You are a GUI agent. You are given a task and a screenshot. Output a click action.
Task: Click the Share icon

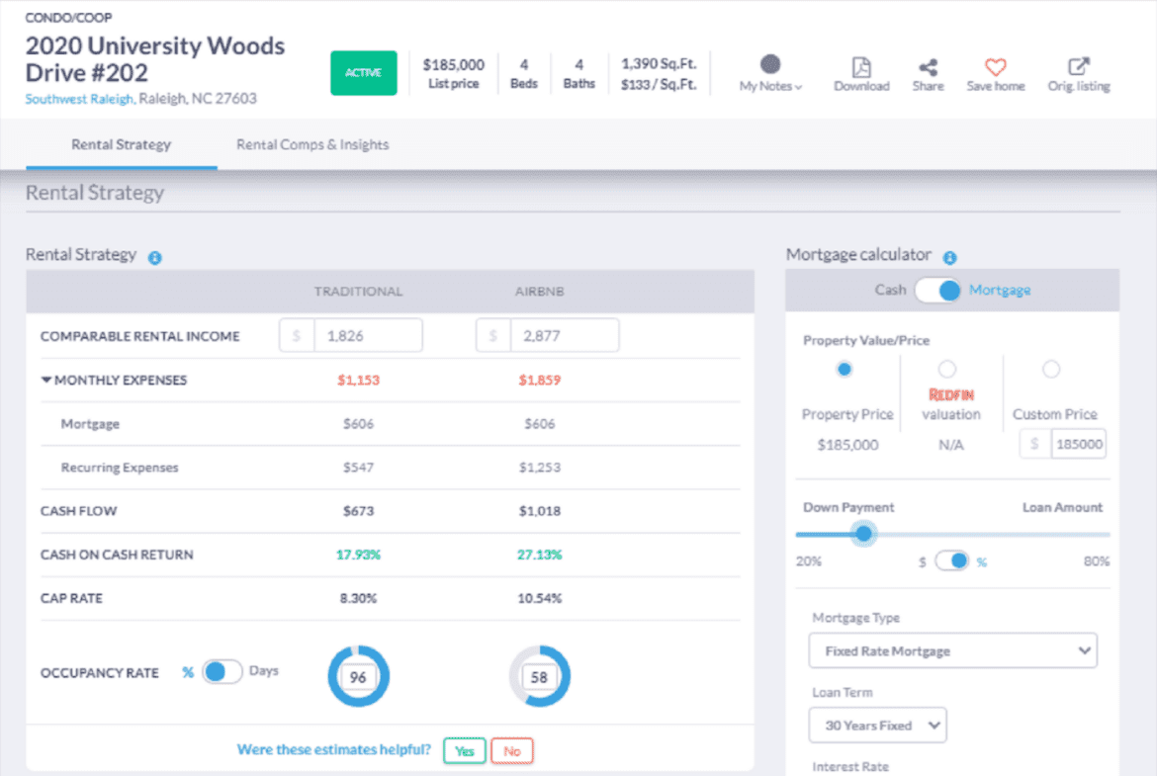pos(928,65)
